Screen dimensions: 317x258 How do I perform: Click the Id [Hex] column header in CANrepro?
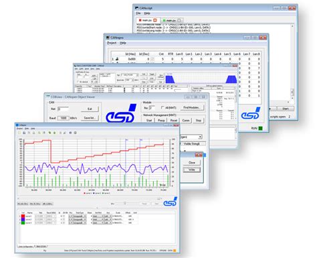[130, 54]
